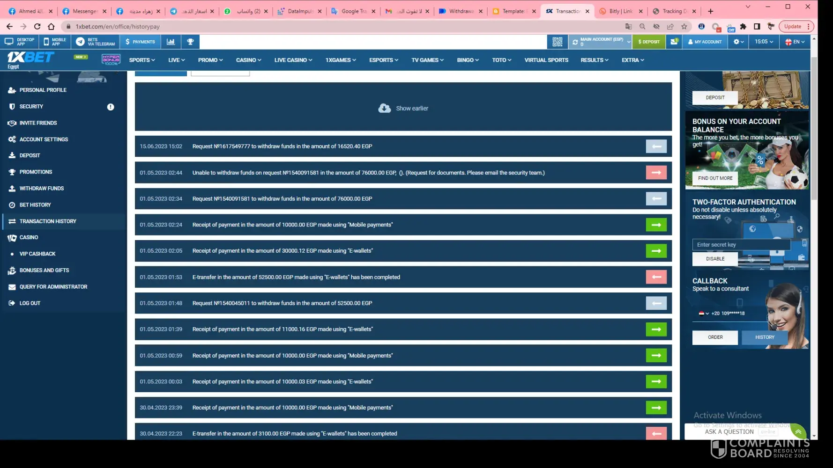The height and width of the screenshot is (468, 833).
Task: Open the EN language dropdown
Action: click(x=795, y=42)
